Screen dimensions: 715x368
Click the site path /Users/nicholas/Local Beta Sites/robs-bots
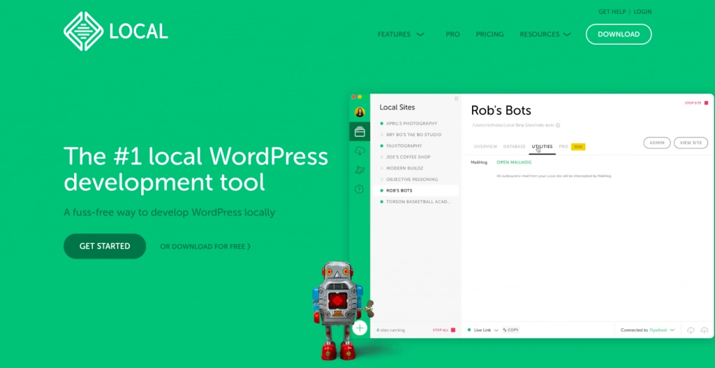point(513,125)
